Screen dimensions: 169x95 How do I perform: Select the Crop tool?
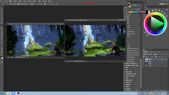pos(2,18)
